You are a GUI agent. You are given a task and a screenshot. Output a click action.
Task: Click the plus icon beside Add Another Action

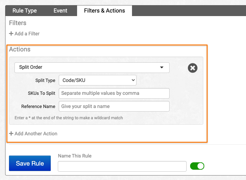(11, 134)
